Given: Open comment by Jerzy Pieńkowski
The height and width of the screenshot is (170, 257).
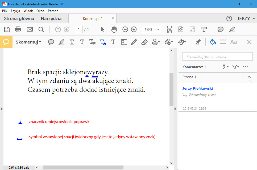Looking at the screenshot, I should tap(197, 89).
